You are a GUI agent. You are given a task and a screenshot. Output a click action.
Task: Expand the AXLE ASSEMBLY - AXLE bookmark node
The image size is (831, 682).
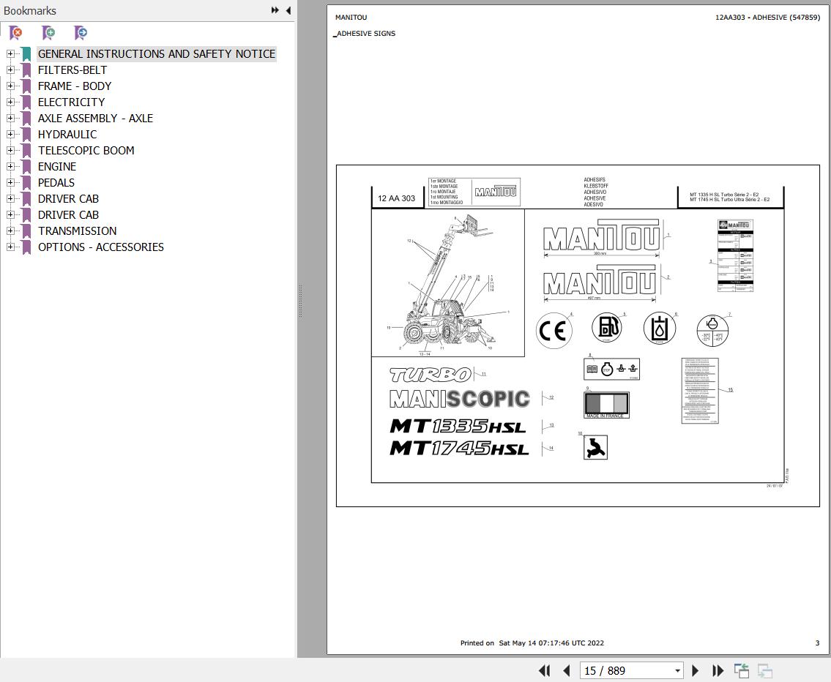tap(10, 118)
